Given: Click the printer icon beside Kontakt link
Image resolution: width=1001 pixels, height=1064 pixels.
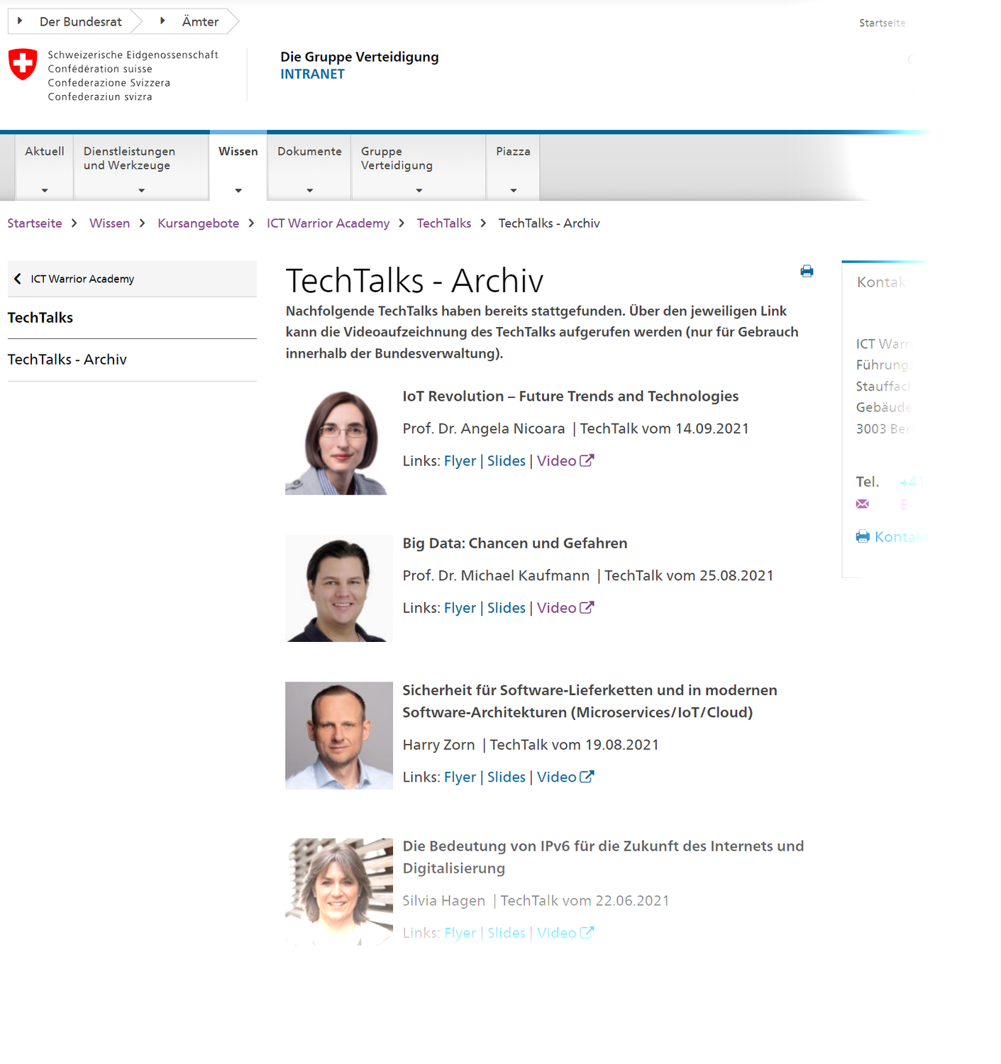Looking at the screenshot, I should [862, 537].
